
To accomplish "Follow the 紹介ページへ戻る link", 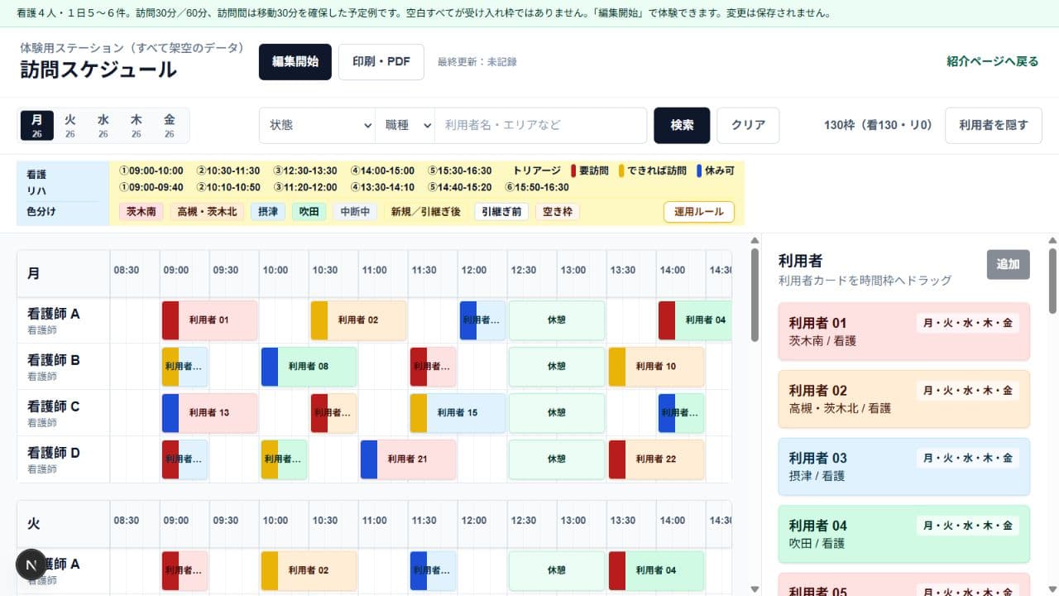I will click(x=992, y=62).
